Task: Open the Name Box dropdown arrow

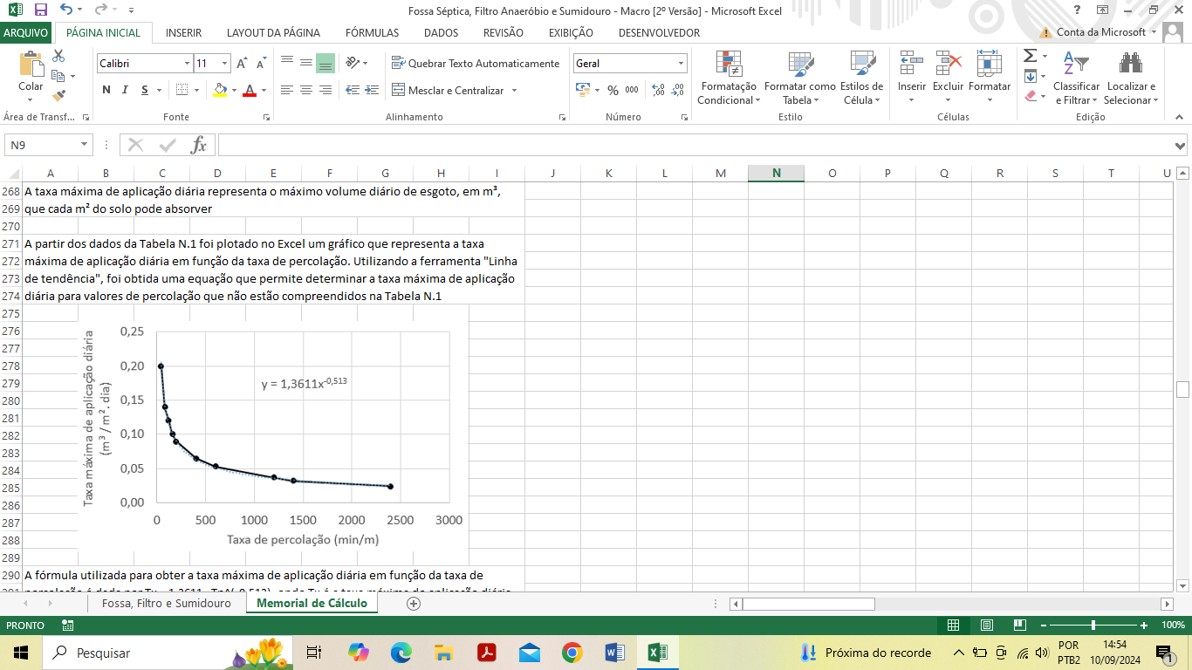Action: [85, 145]
